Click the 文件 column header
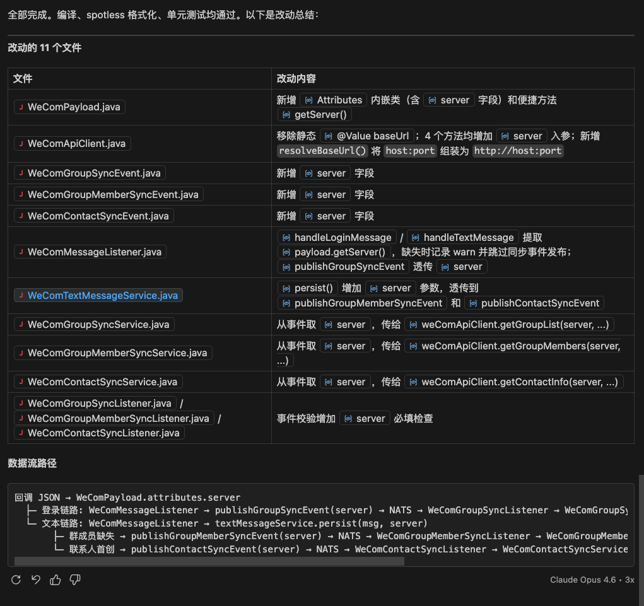 pyautogui.click(x=23, y=78)
